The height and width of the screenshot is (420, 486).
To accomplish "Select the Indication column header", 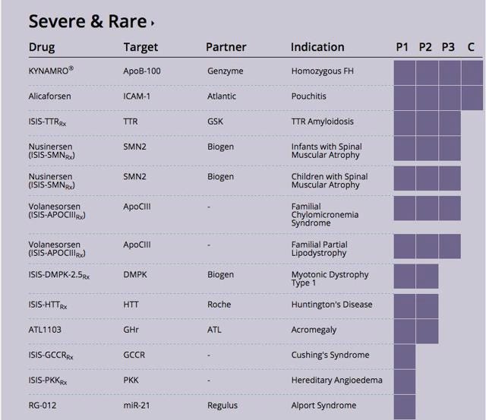I will 317,47.
